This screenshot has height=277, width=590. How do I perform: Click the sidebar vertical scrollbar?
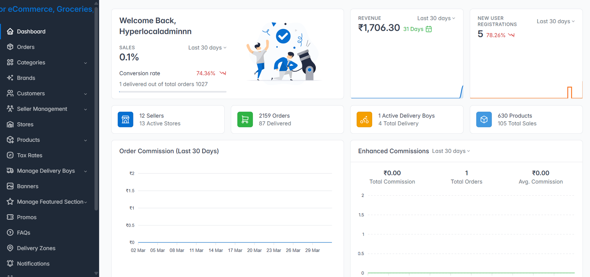(96, 111)
